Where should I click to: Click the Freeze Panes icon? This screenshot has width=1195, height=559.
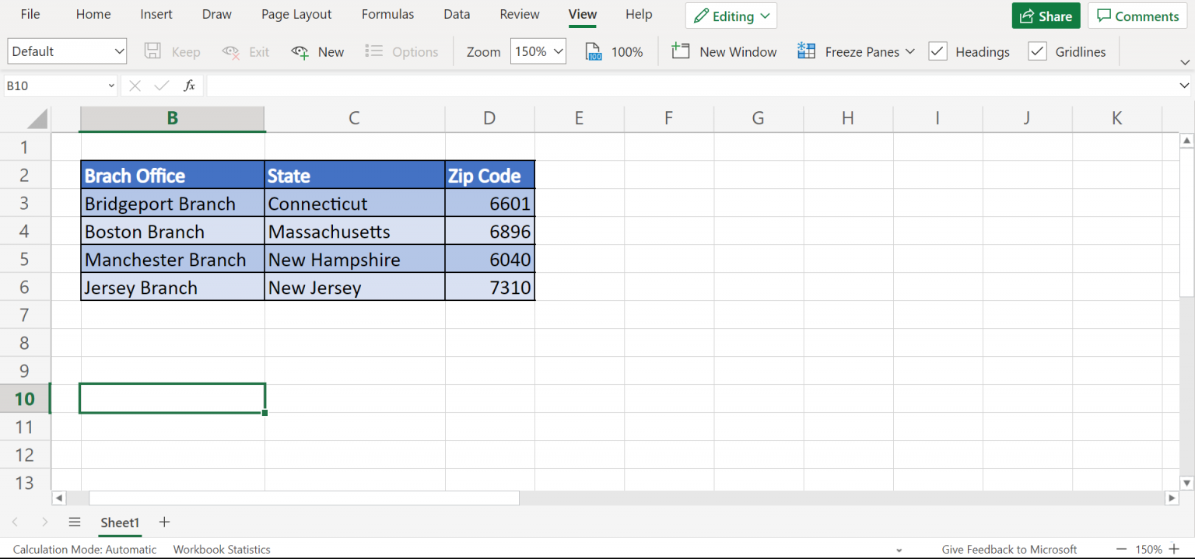(806, 51)
